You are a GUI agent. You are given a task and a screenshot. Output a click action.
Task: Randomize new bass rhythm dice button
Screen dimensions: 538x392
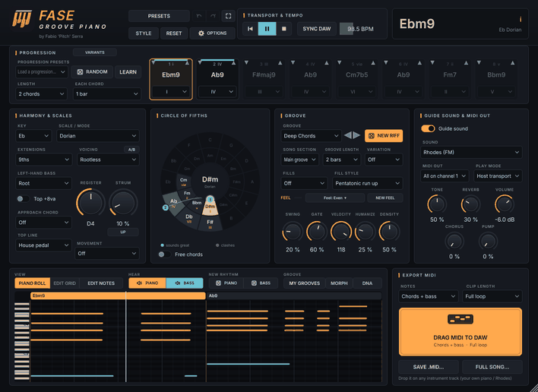click(x=261, y=283)
